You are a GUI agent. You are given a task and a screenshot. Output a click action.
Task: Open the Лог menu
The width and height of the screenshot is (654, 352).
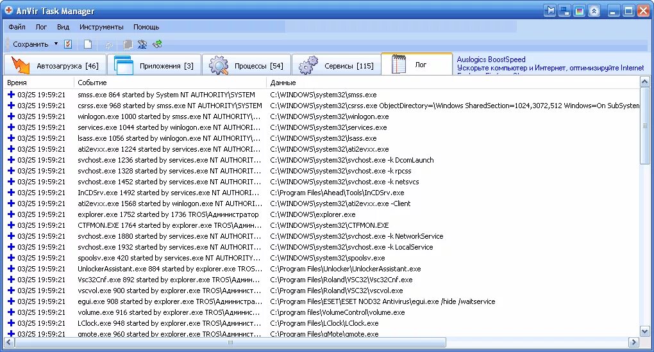coord(41,27)
